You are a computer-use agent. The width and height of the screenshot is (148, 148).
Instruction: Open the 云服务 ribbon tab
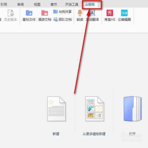pyautogui.click(x=90, y=4)
